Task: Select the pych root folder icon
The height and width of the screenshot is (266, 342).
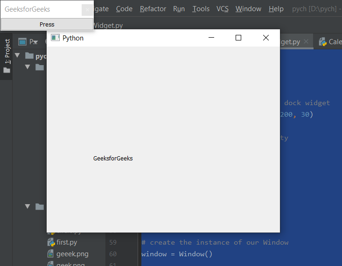Action: [29, 56]
